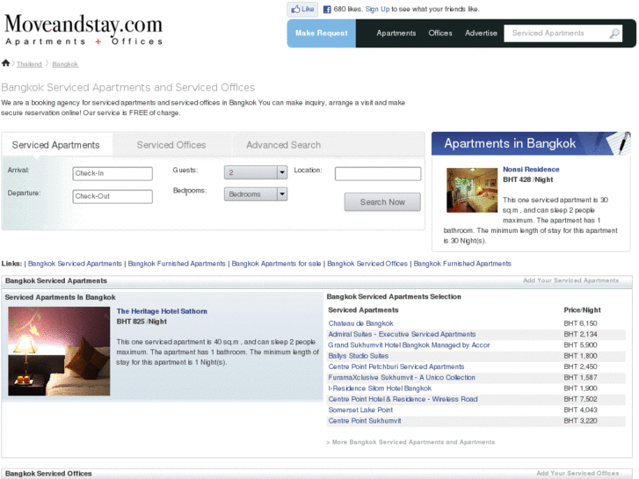Open FuramaXclusive Sukhumvit listing
This screenshot has width=639, height=479.
tap(402, 378)
